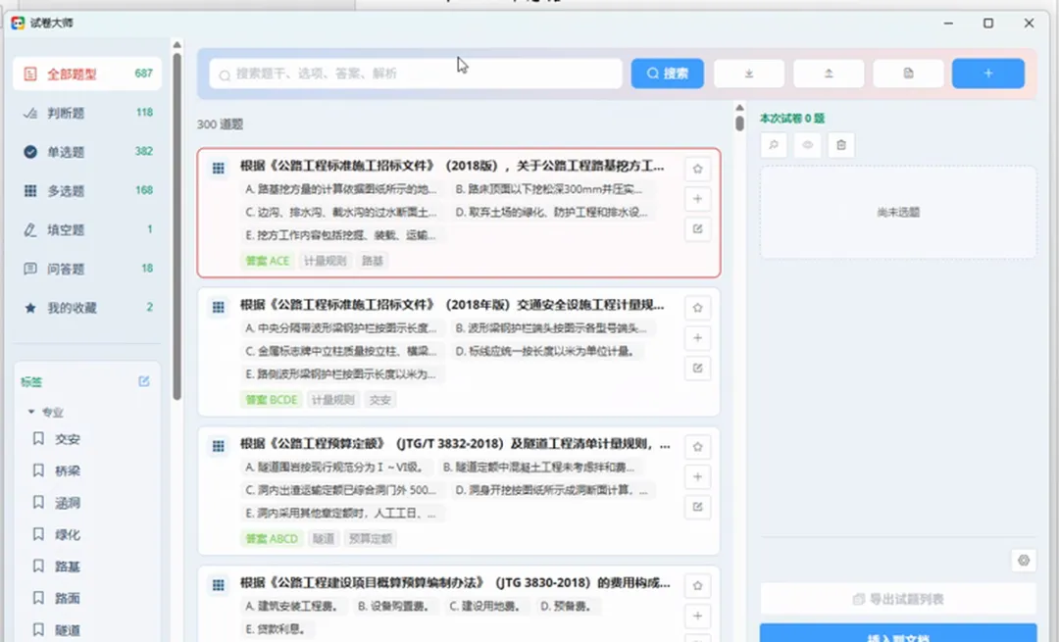Edit the 路基挖方 question card
This screenshot has height=642, width=1059.
[x=698, y=228]
